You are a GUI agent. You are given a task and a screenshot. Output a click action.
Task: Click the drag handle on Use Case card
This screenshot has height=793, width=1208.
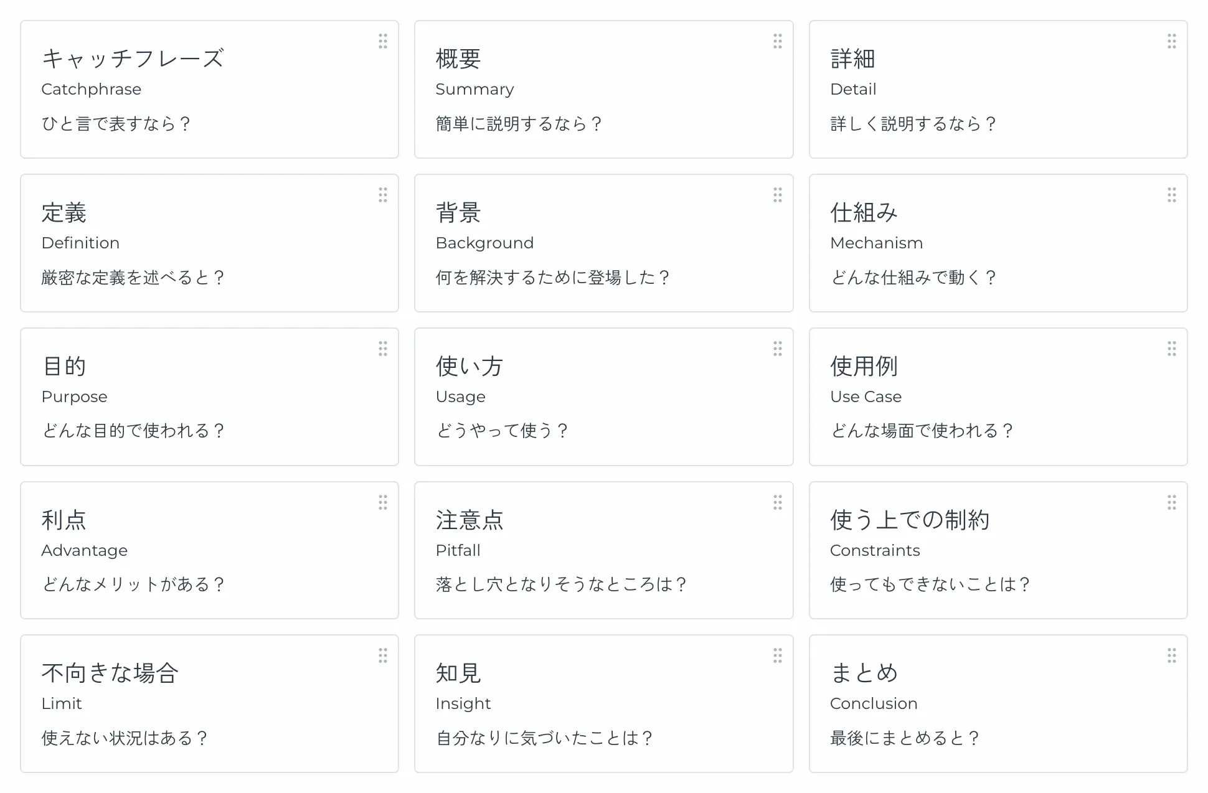coord(1171,349)
